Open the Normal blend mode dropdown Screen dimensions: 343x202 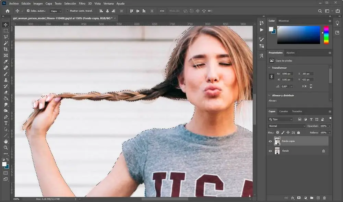tap(287, 126)
